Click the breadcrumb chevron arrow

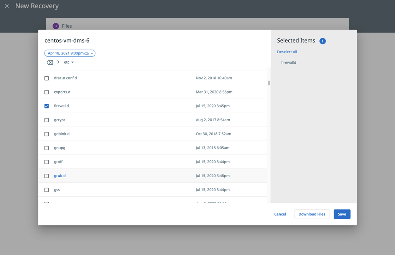(58, 62)
